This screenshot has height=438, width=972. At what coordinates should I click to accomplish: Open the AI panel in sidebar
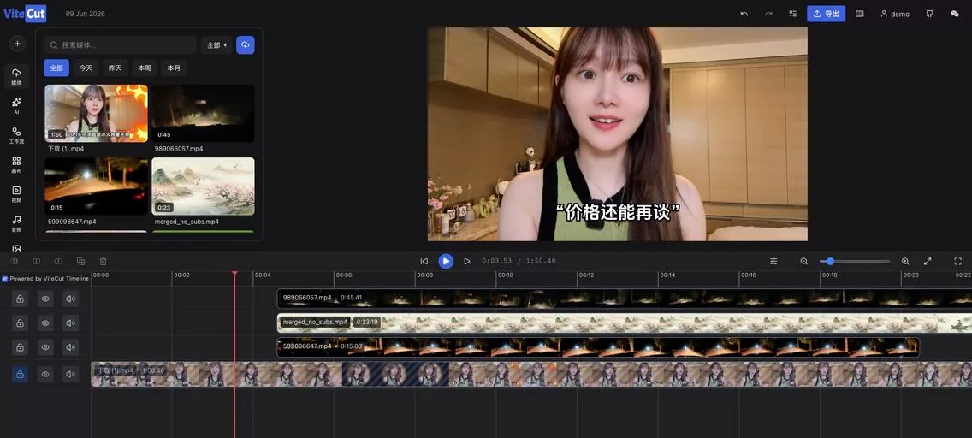pyautogui.click(x=17, y=106)
